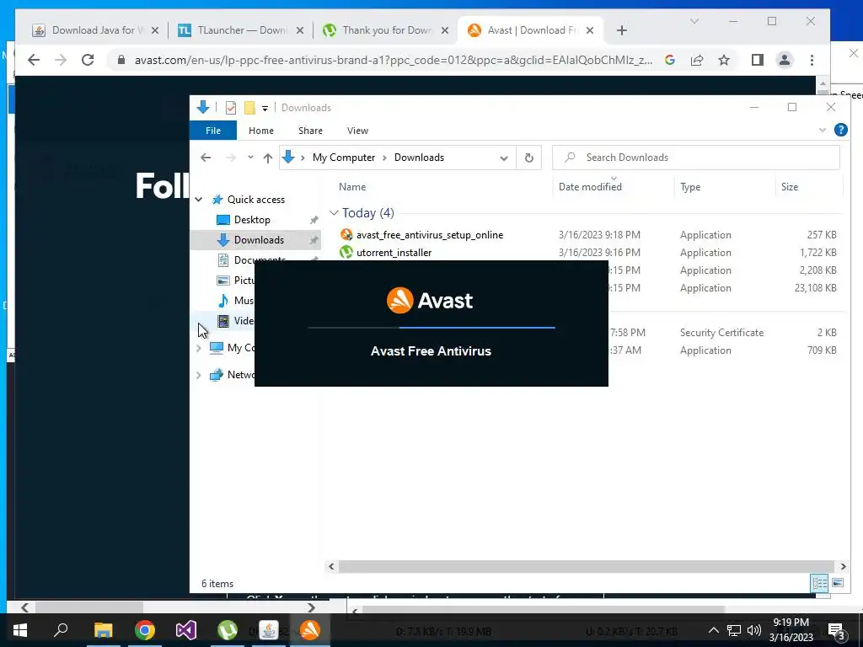The image size is (863, 647).
Task: Switch to Details view layout
Action: click(x=819, y=583)
